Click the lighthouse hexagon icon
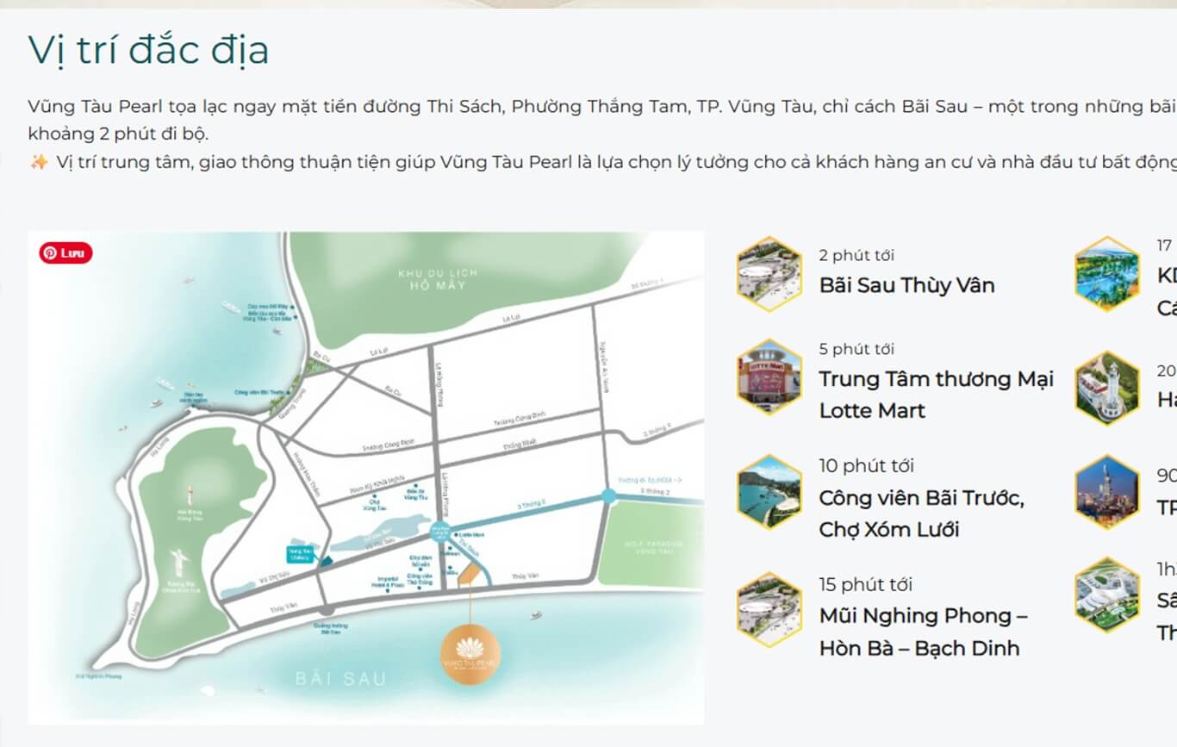 point(1107,389)
